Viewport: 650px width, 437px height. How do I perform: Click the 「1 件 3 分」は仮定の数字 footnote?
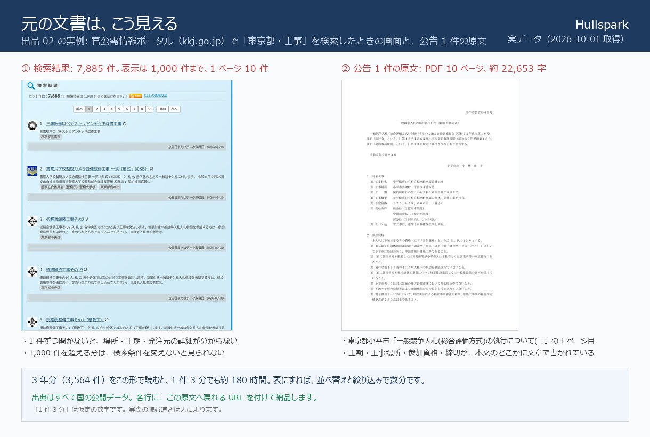coord(127,410)
